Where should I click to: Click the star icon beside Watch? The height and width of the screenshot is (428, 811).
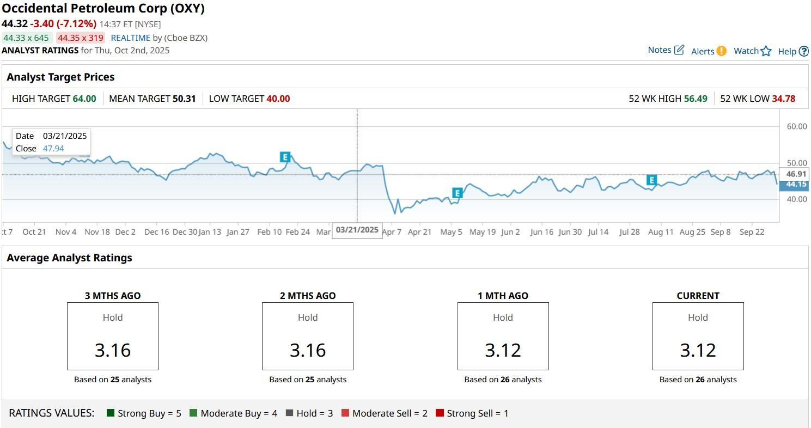[766, 51]
